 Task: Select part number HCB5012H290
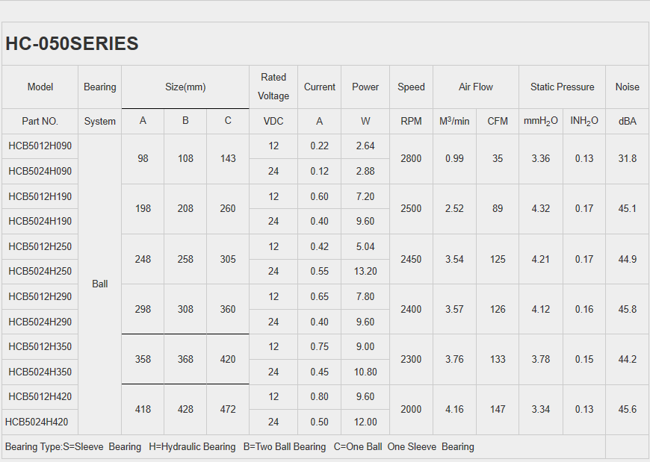[40, 296]
